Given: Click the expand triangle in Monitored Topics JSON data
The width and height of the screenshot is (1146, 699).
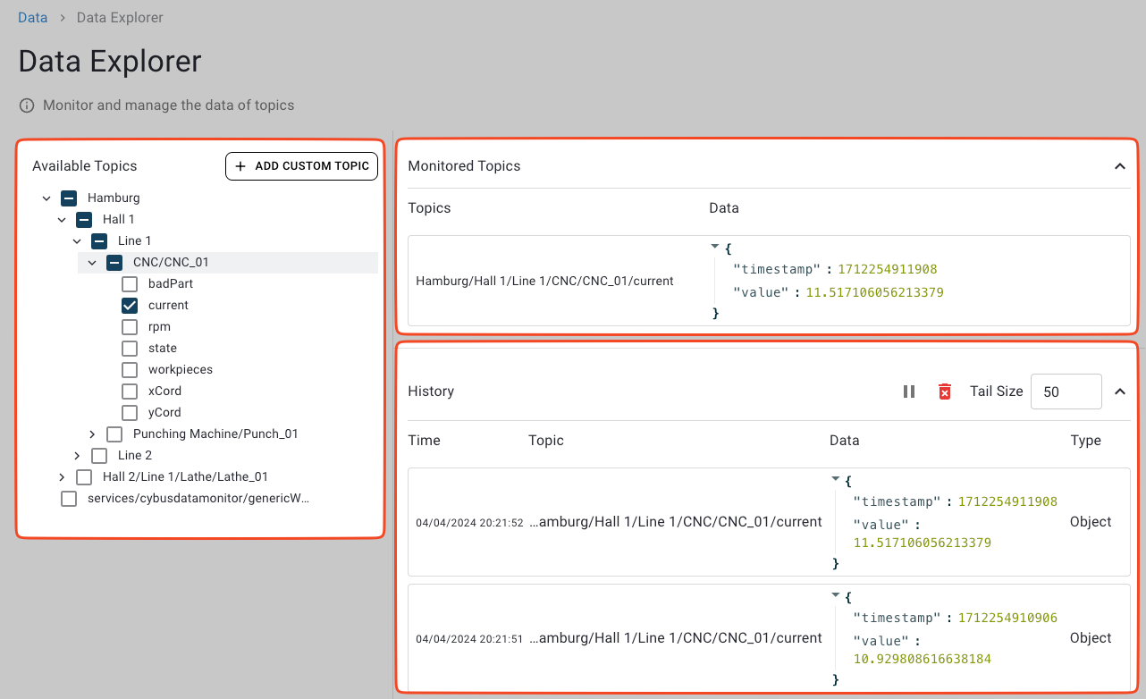Looking at the screenshot, I should 714,247.
